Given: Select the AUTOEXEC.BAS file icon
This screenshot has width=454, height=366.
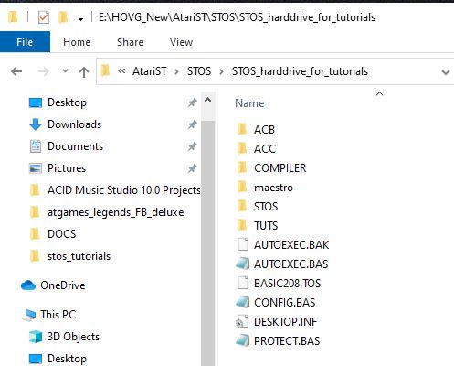Looking at the screenshot, I should [243, 264].
